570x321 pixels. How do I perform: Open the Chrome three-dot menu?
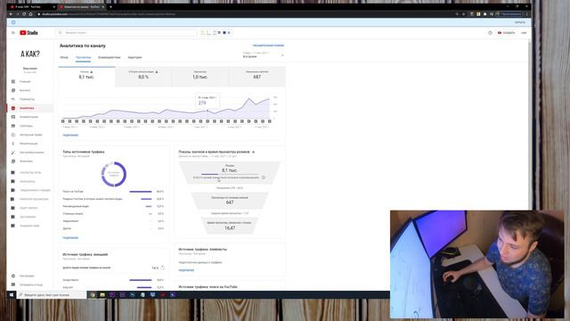pyautogui.click(x=527, y=14)
